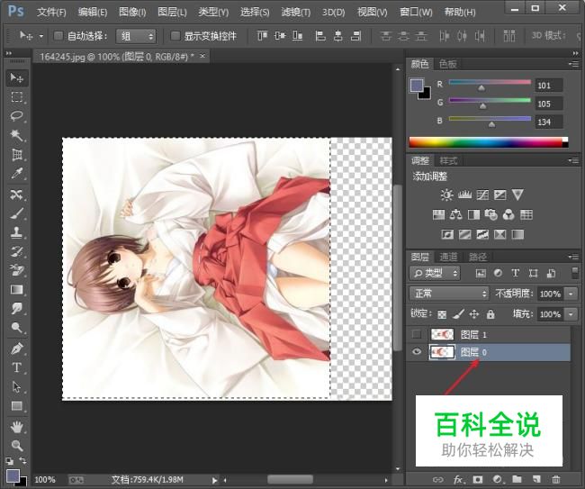The image size is (585, 489).
Task: Select the Gradient tool
Action: (17, 290)
